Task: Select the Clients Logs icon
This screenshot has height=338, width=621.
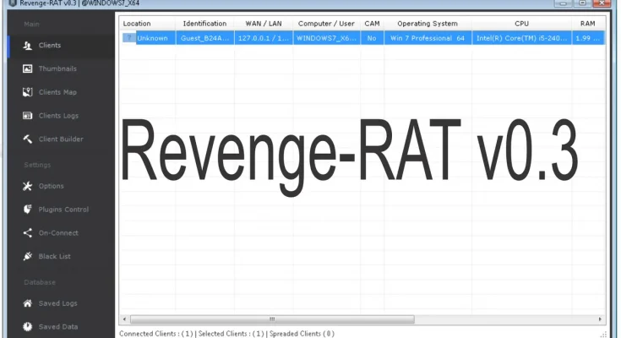Action: point(28,116)
